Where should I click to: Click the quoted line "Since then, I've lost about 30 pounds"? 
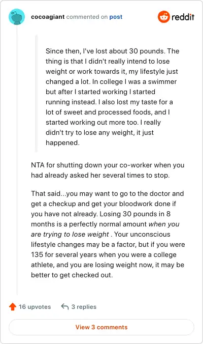coord(105,51)
